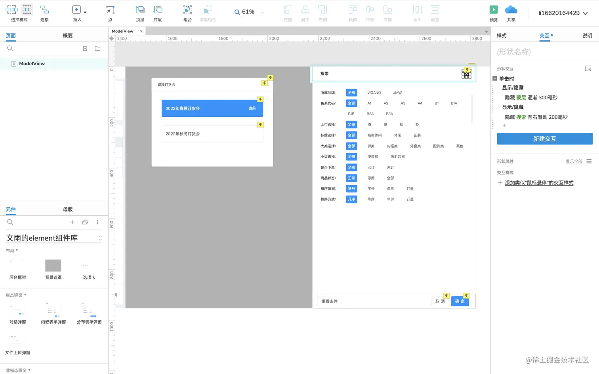Screen dimensions: 599x374
Task: Open 共享 cloud share icon
Action: 511,9
